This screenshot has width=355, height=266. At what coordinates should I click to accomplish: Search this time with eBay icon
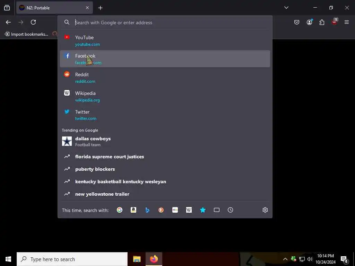[x=175, y=210]
